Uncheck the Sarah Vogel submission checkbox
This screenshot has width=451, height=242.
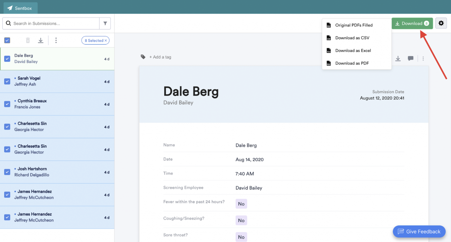(7, 81)
